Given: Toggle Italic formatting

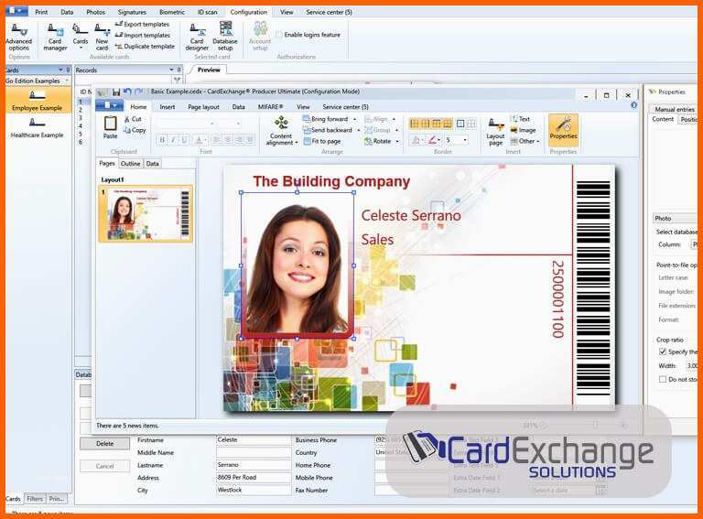Looking at the screenshot, I should [173, 140].
